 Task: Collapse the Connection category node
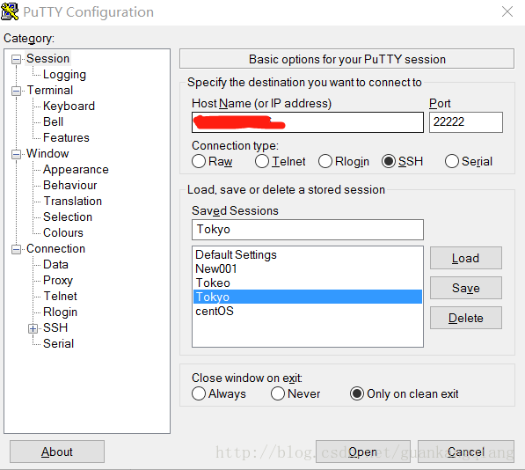[x=16, y=250]
